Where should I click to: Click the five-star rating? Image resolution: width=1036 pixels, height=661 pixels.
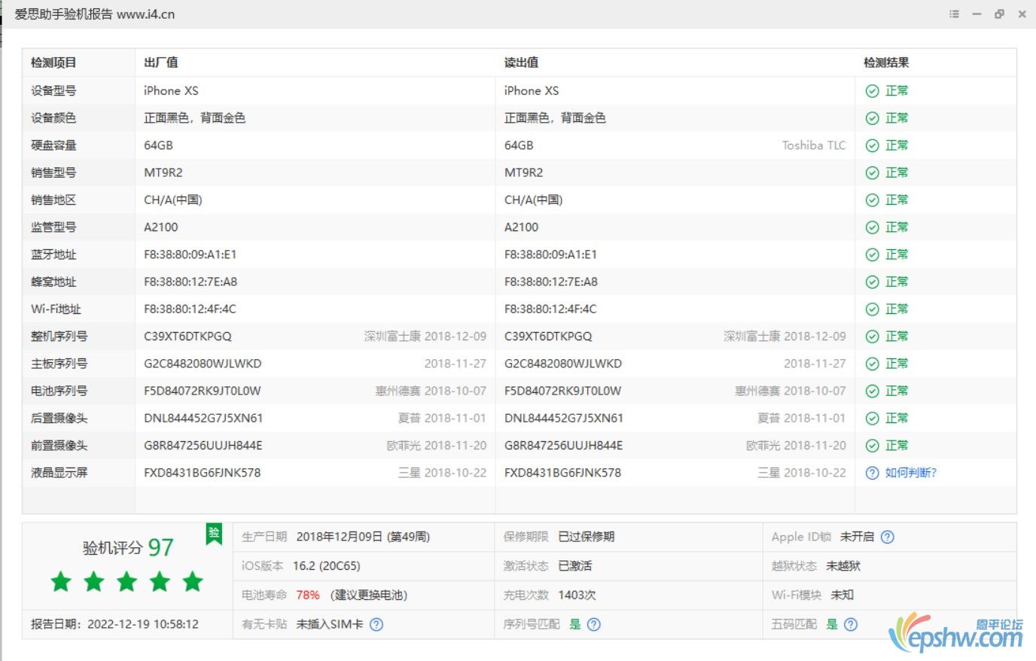[127, 581]
